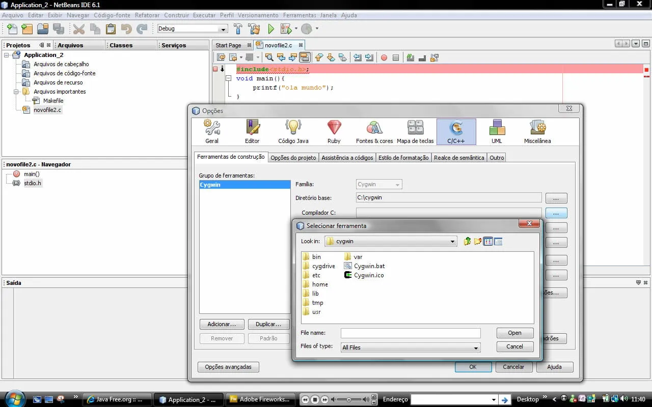Click the Build Main Project hammer icon
This screenshot has height=407, width=652.
click(x=238, y=28)
